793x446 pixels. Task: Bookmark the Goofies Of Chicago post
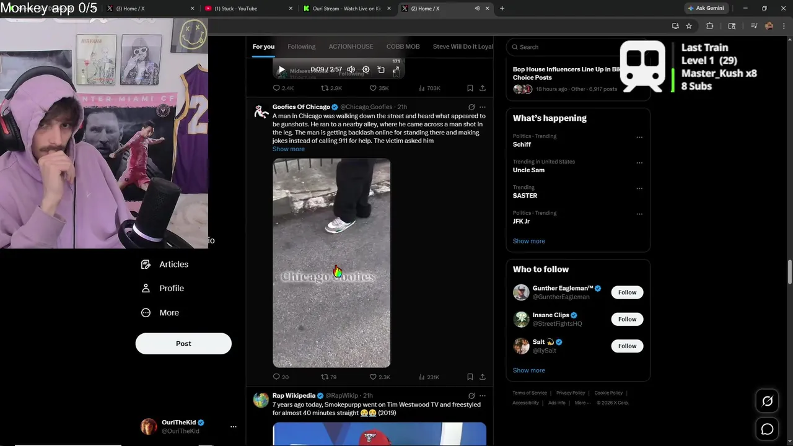[470, 377]
